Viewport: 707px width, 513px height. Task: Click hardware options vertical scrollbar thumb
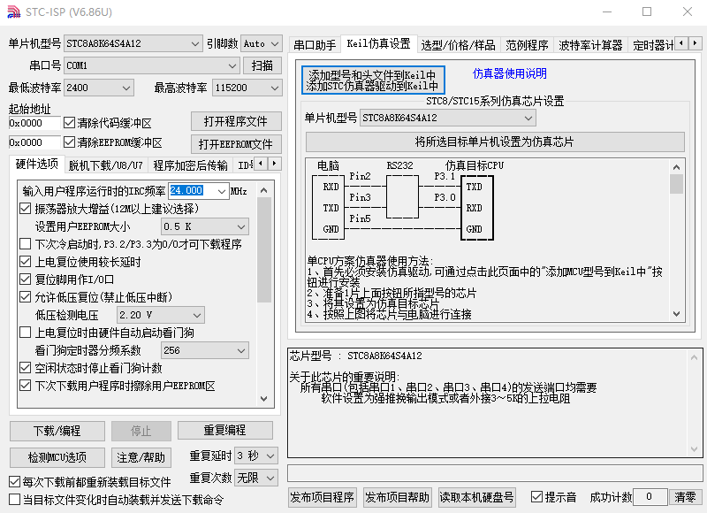[264, 250]
